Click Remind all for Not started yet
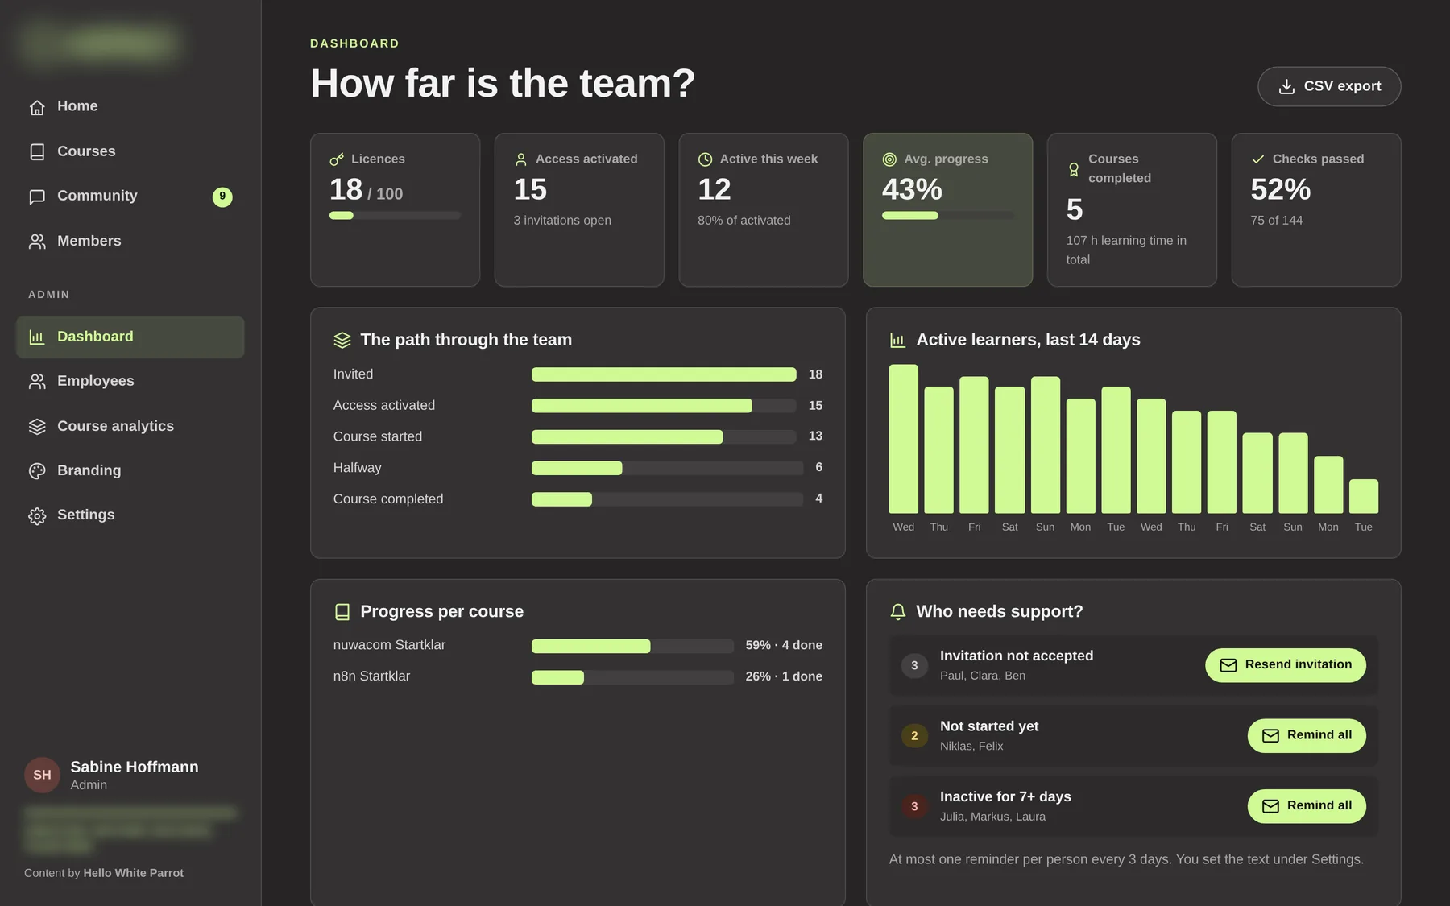The width and height of the screenshot is (1450, 906). click(1307, 735)
